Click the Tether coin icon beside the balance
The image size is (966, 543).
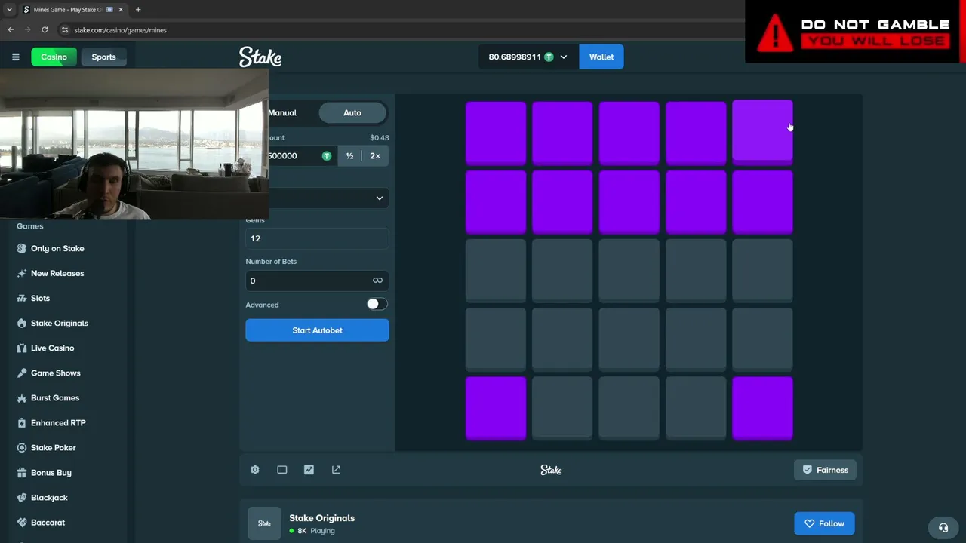[x=549, y=57]
